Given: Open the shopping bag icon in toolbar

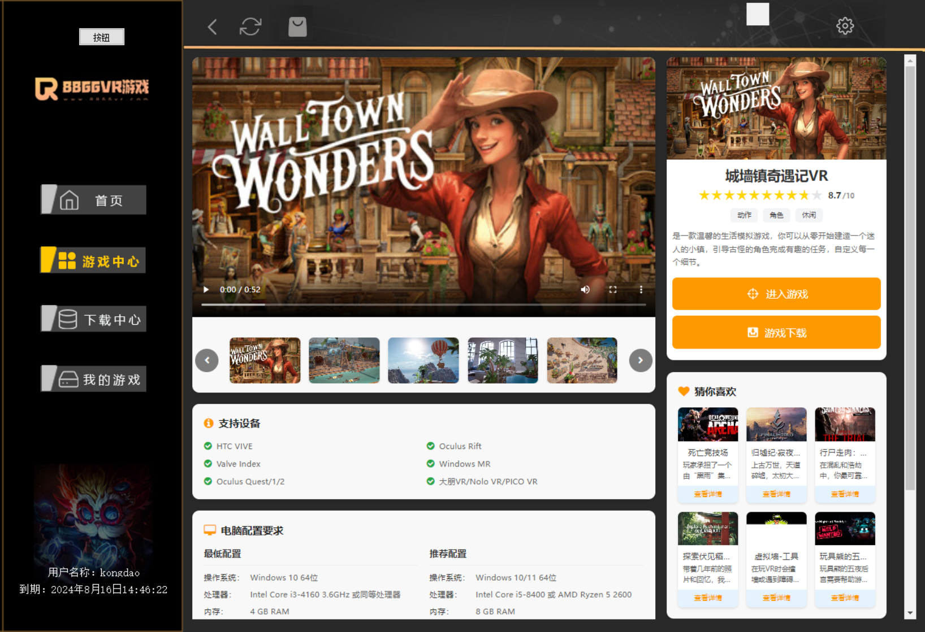Looking at the screenshot, I should click(x=297, y=26).
